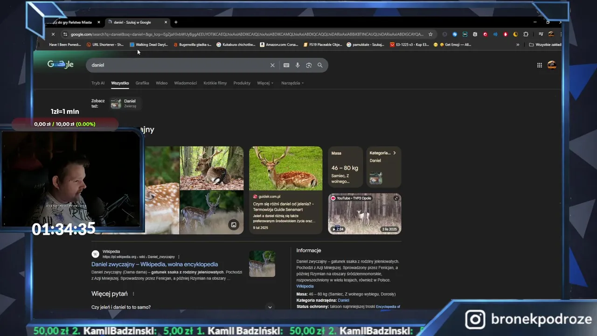The width and height of the screenshot is (597, 336).
Task: Open the on-screen keyboard input tool
Action: 286,65
